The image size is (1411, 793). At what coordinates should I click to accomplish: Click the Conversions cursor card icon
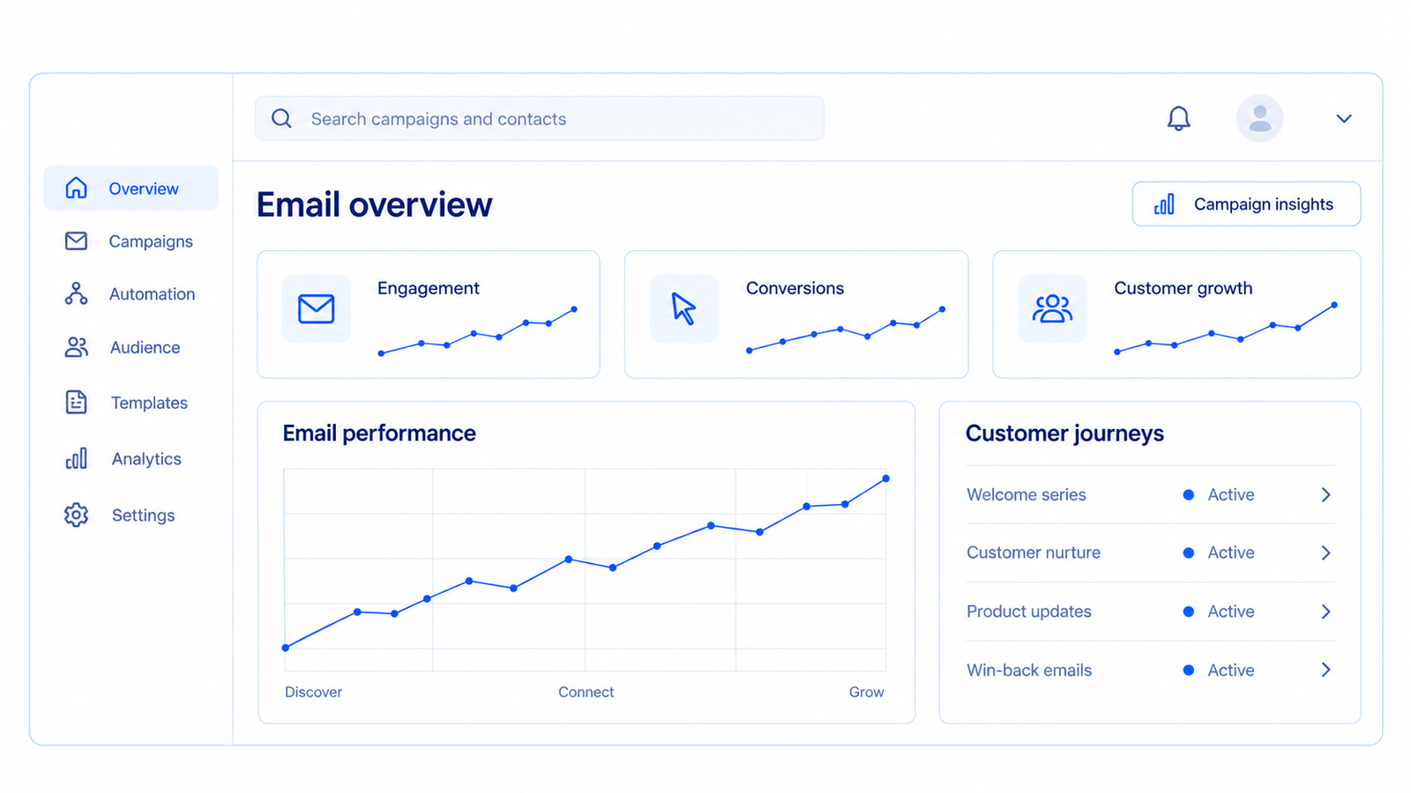pos(684,308)
